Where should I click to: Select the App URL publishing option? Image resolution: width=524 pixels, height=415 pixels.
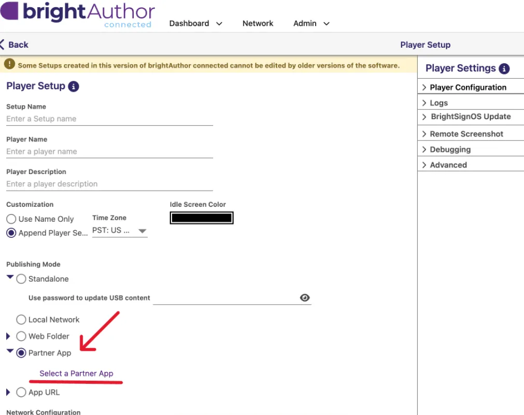(21, 392)
